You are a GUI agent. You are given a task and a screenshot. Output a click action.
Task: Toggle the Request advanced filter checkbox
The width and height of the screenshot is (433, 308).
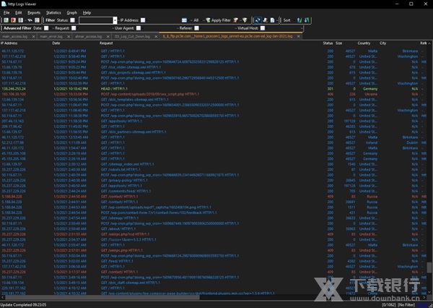74,28
